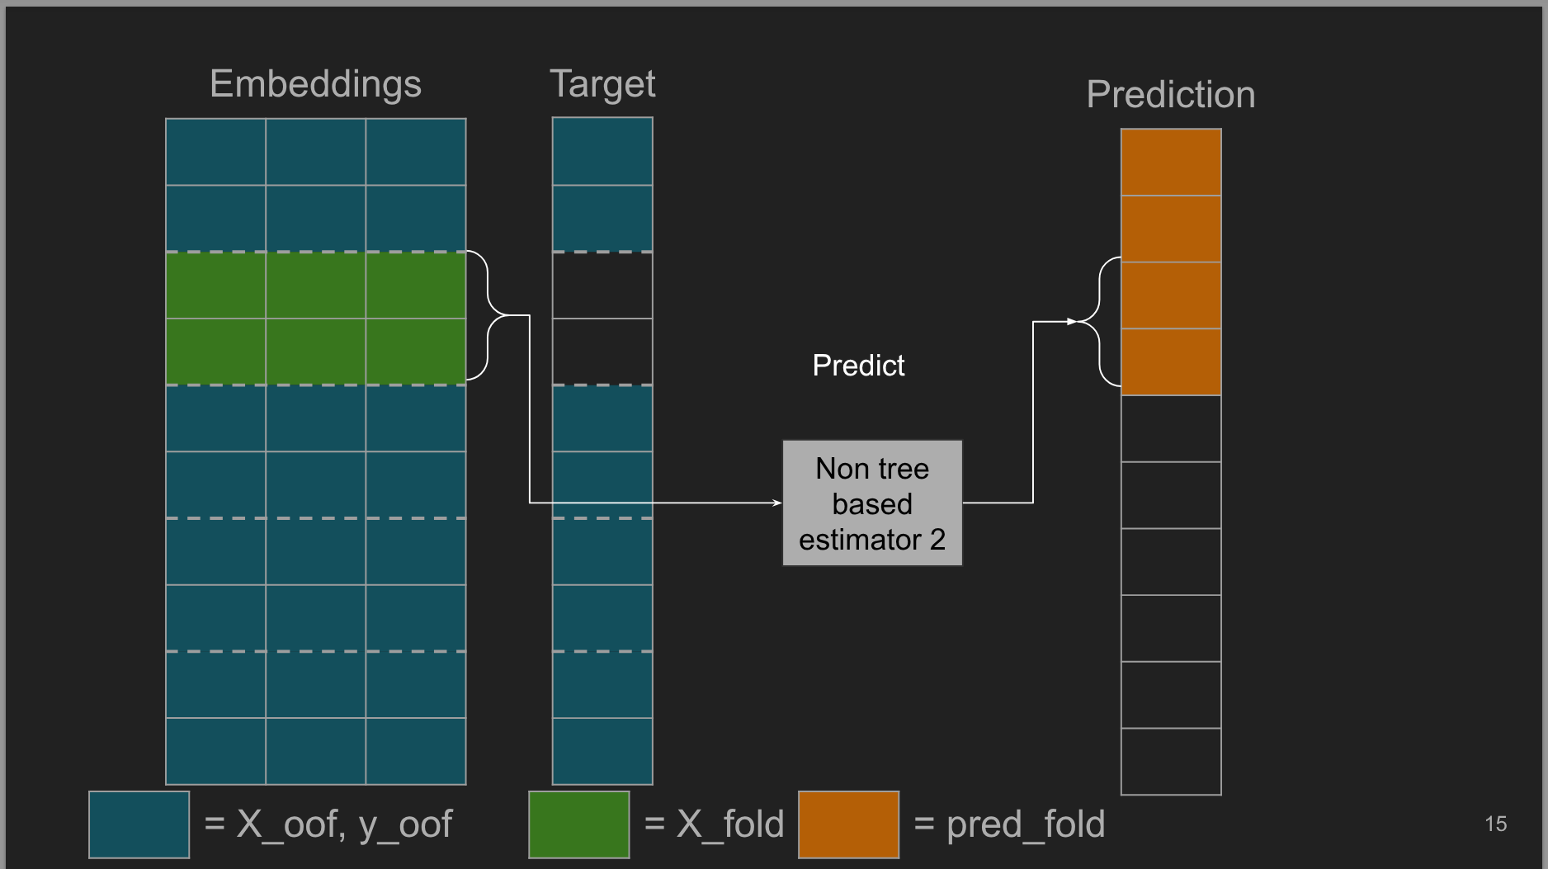Click the arrowhead entering the estimator box
Viewport: 1548px width, 869px height.
click(x=776, y=503)
